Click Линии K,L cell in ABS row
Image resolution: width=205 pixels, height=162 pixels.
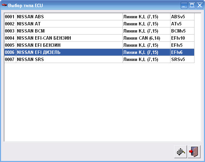[x=146, y=17]
